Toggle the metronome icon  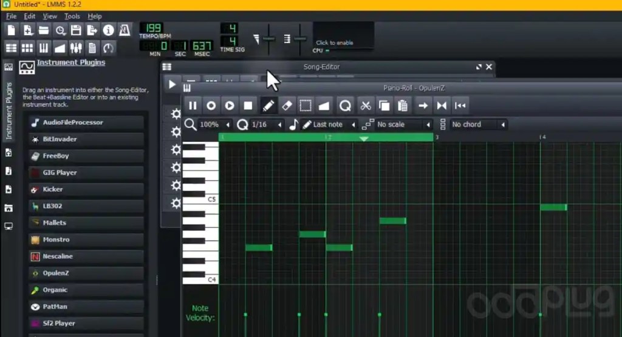click(x=125, y=30)
